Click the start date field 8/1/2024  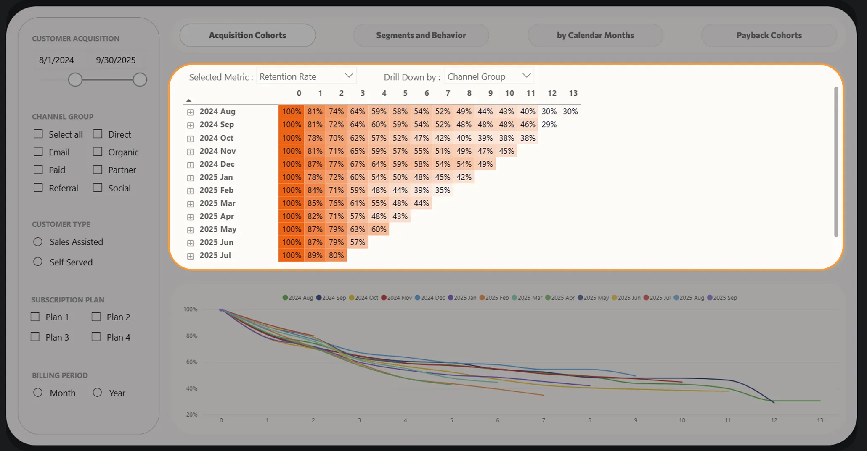click(56, 60)
